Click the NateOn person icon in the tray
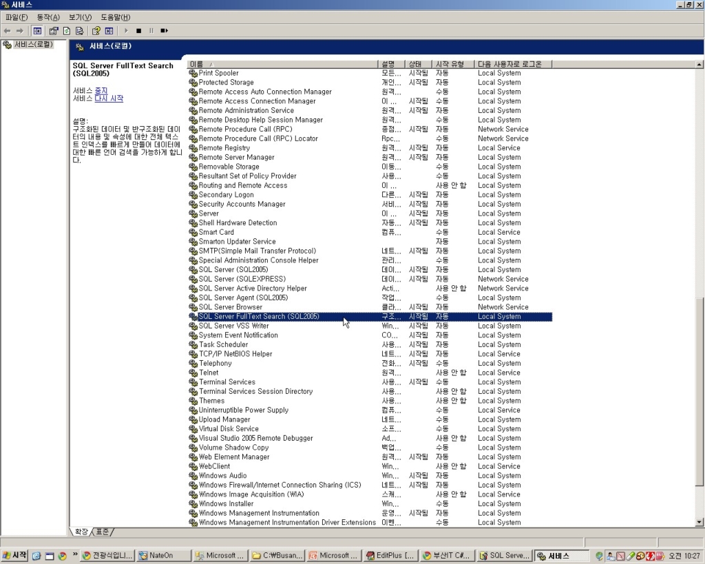 tap(611, 556)
